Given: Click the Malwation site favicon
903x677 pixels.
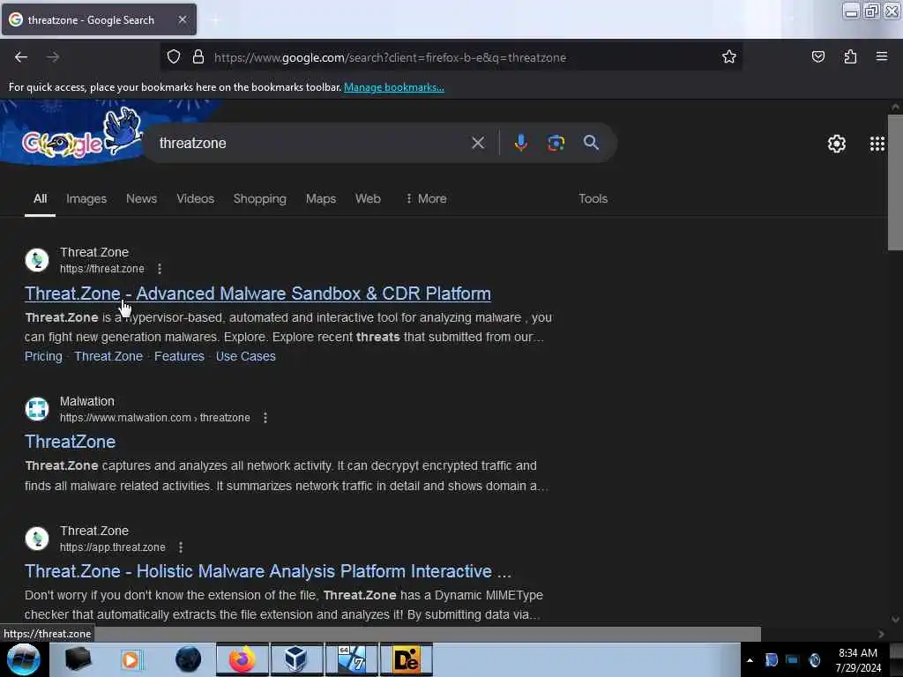Looking at the screenshot, I should point(37,409).
